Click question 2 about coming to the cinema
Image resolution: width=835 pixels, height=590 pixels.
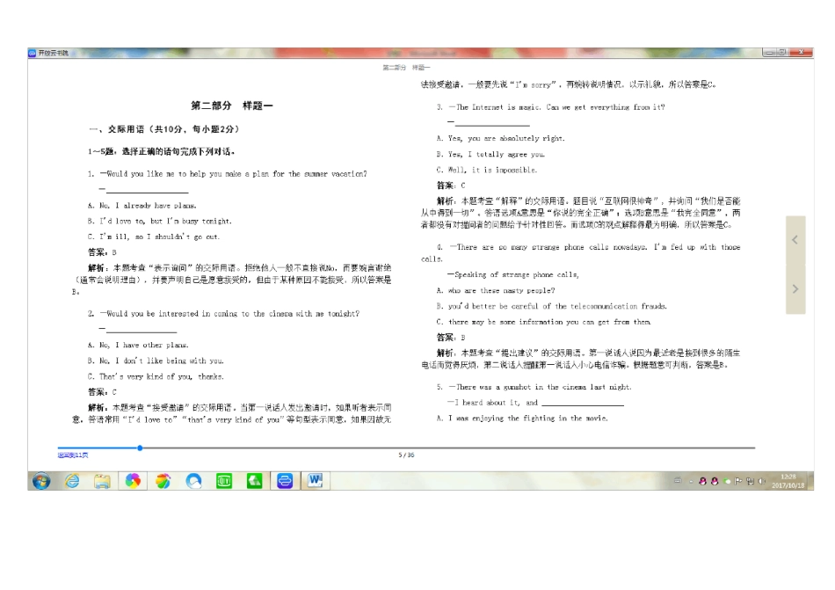[223, 314]
